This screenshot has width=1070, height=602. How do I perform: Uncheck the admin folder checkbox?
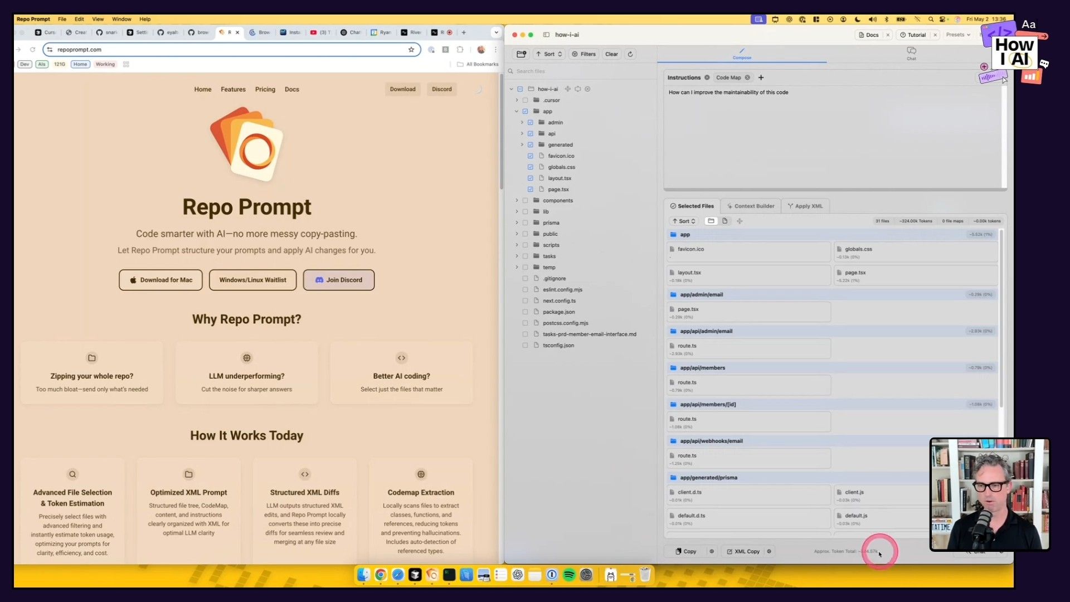tap(531, 123)
